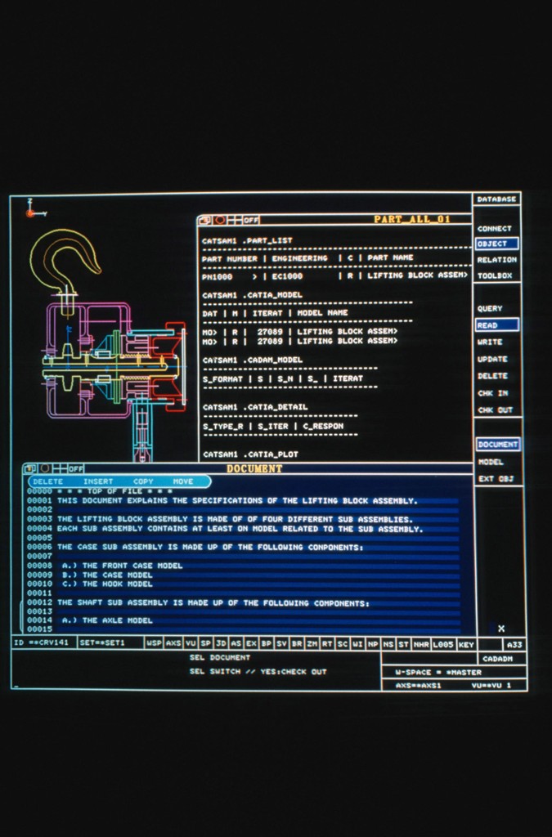Click the axis origin icon in the model view
This screenshot has width=552, height=837.
(x=29, y=212)
